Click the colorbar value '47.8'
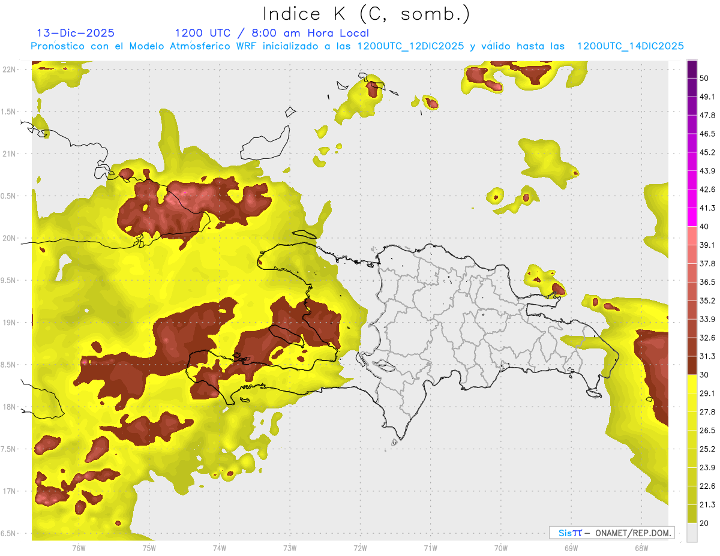The image size is (720, 556). coord(707,116)
